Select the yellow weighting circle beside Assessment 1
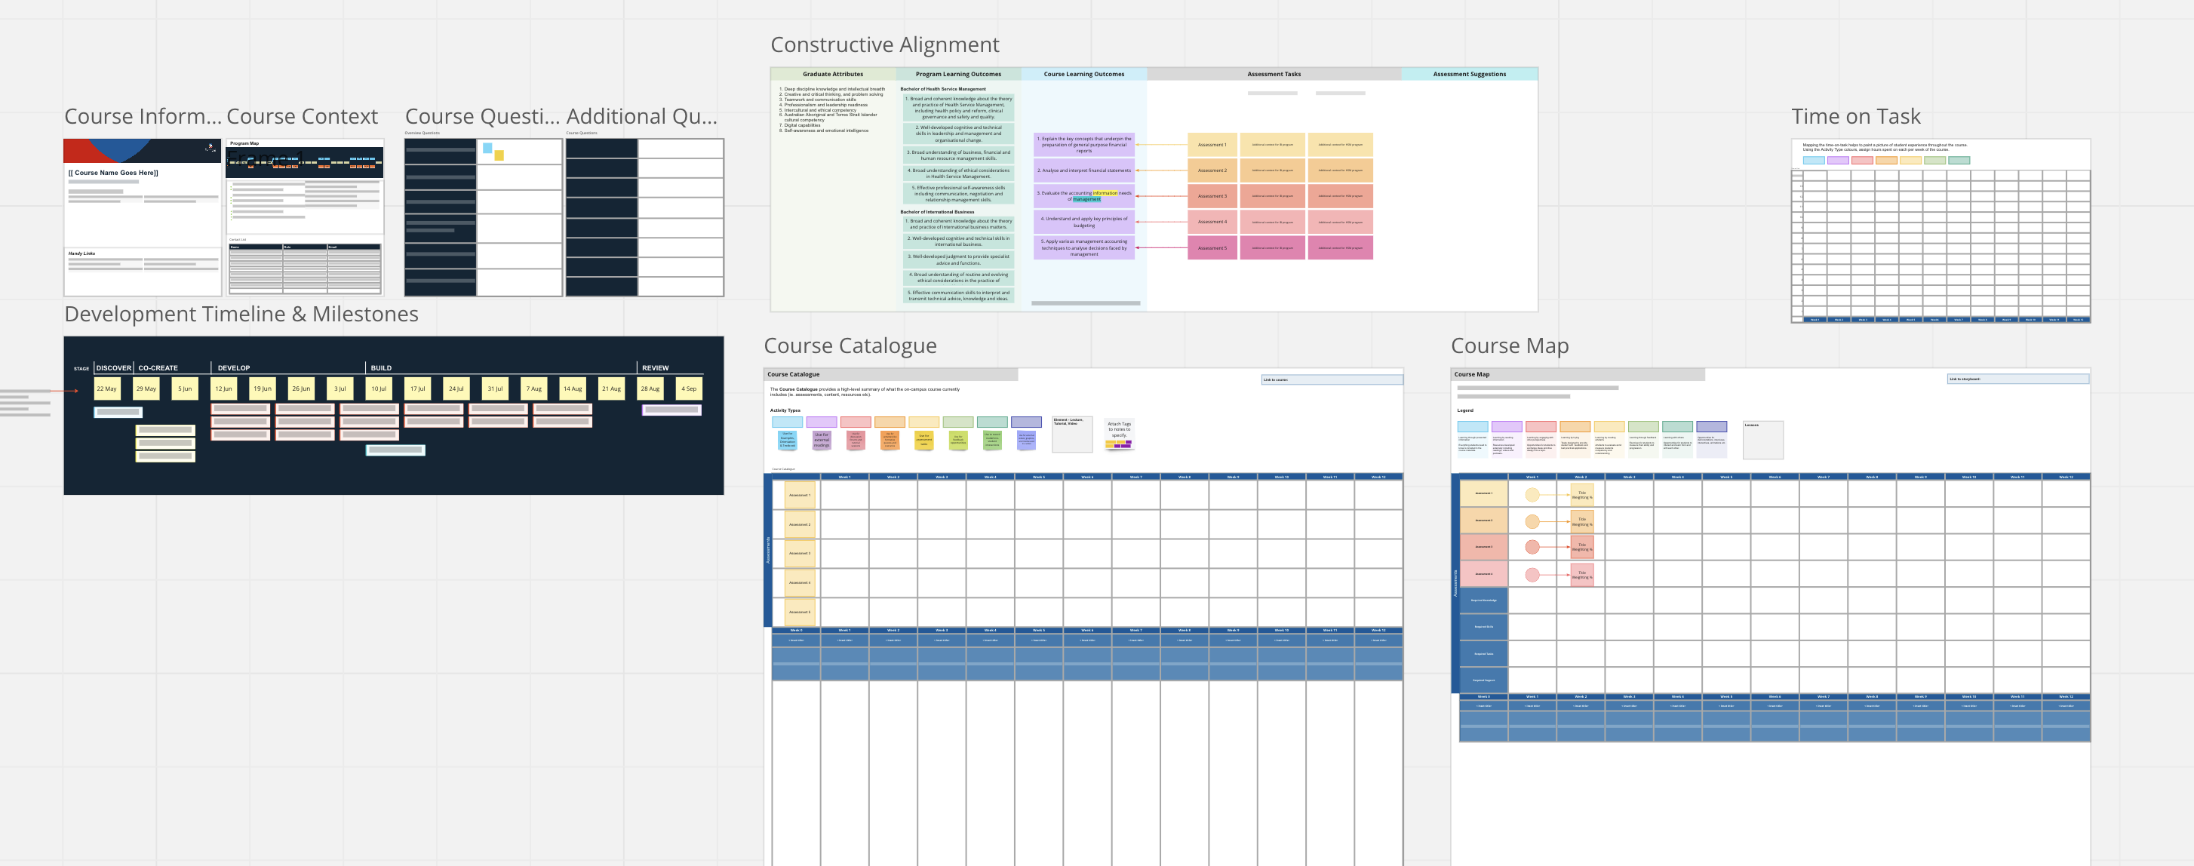Viewport: 2194px width, 866px height. (1533, 496)
